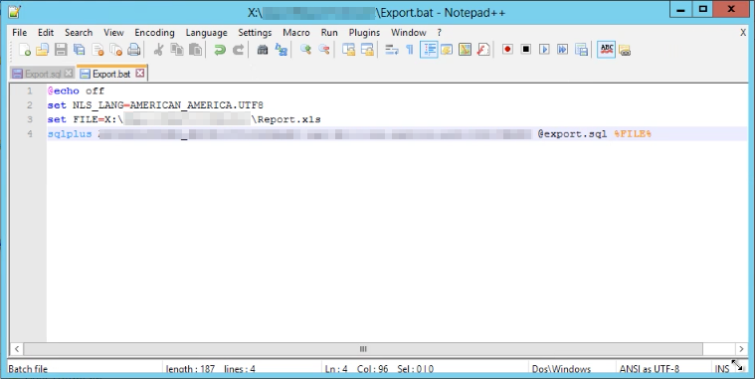Viewport: 755px width, 379px height.
Task: Open the Plugins menu
Action: (x=364, y=32)
